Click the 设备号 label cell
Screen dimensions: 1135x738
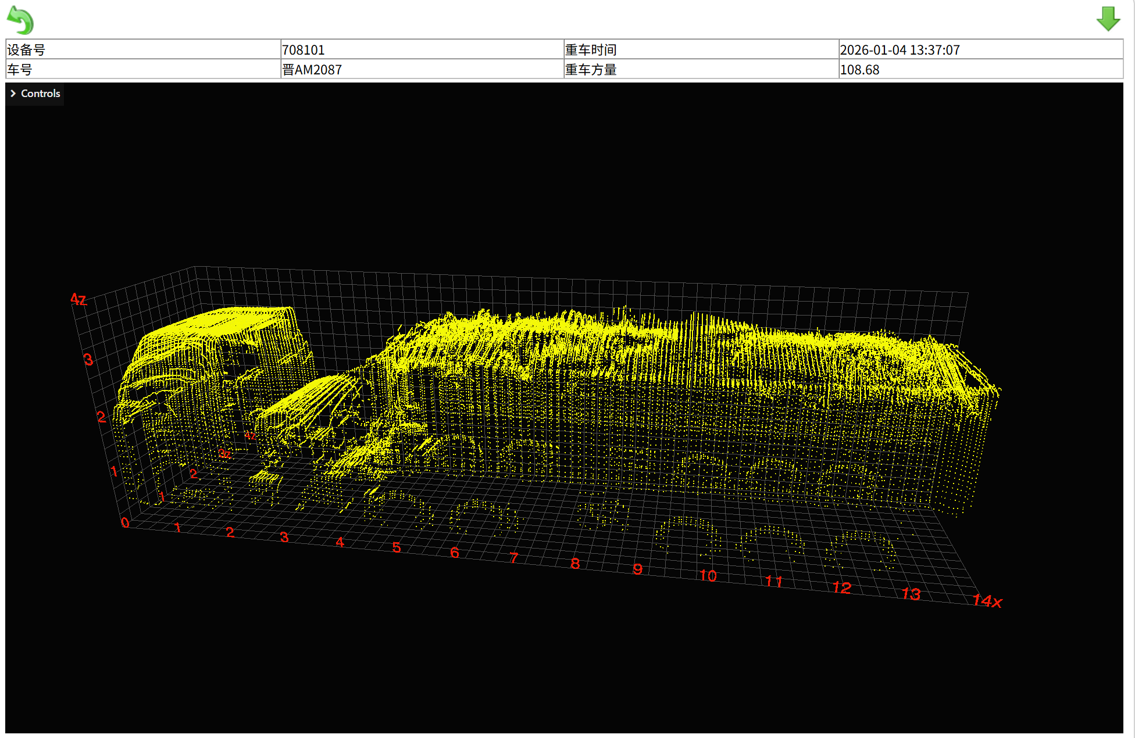[x=26, y=50]
